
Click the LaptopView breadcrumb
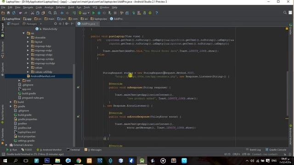click(11, 19)
